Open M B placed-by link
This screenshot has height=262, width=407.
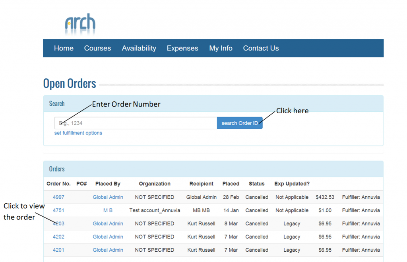pyautogui.click(x=108, y=210)
